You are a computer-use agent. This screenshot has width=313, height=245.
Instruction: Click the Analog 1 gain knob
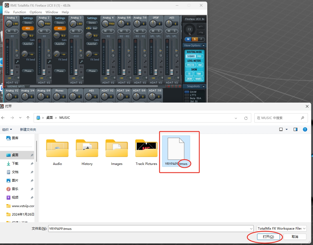(25, 36)
